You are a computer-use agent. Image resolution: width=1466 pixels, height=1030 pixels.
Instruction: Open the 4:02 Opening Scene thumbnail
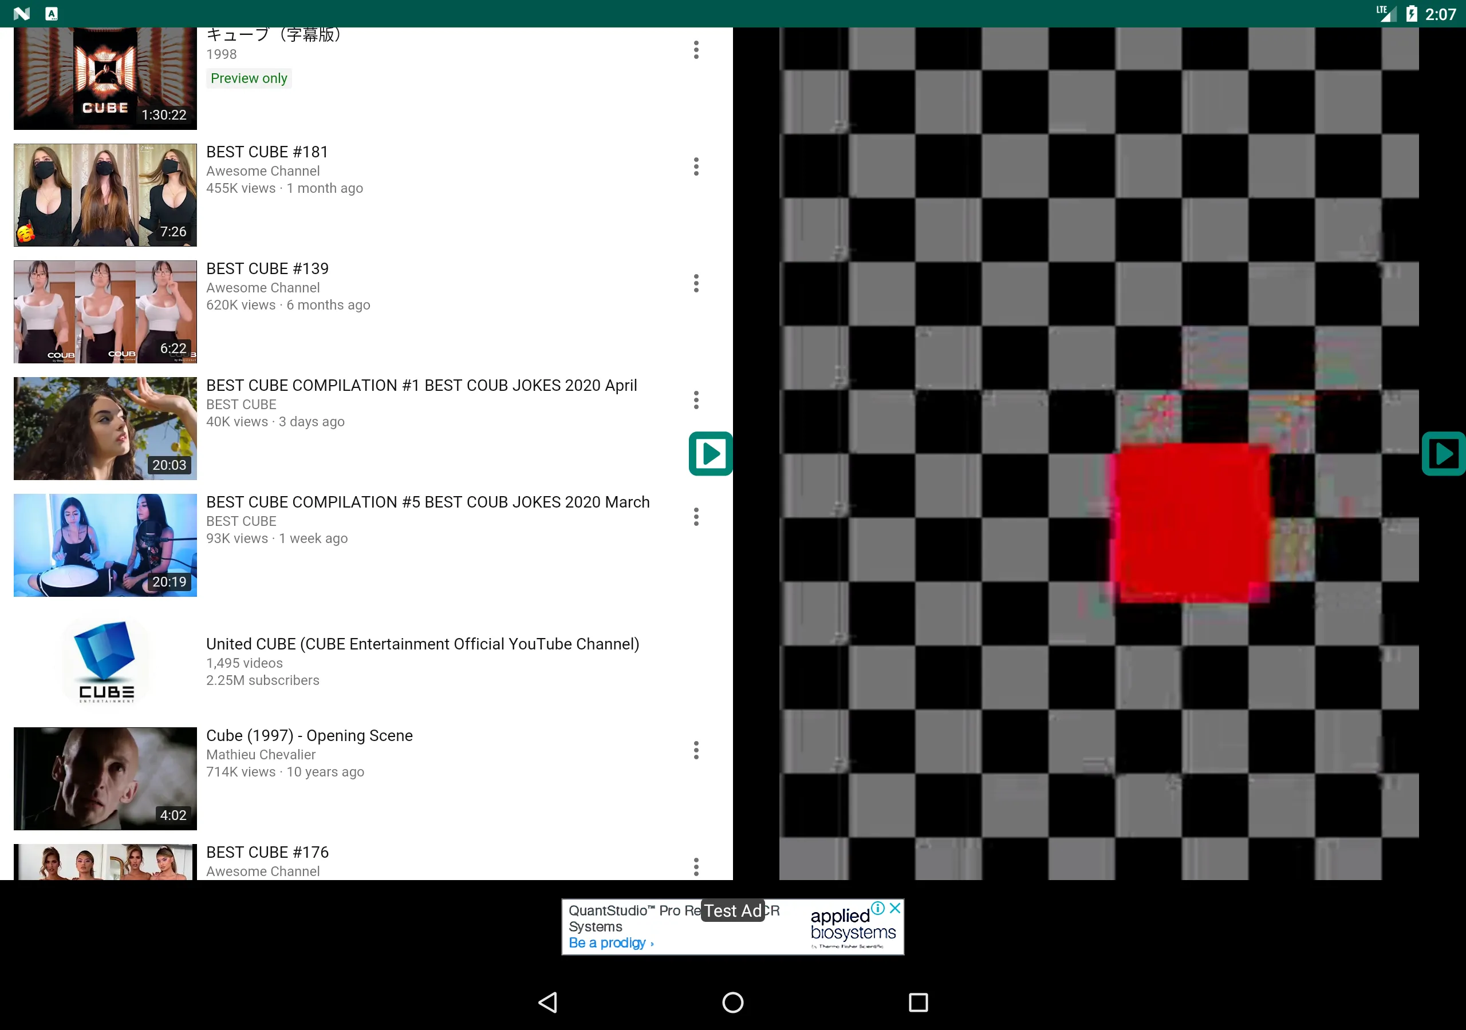pos(105,779)
